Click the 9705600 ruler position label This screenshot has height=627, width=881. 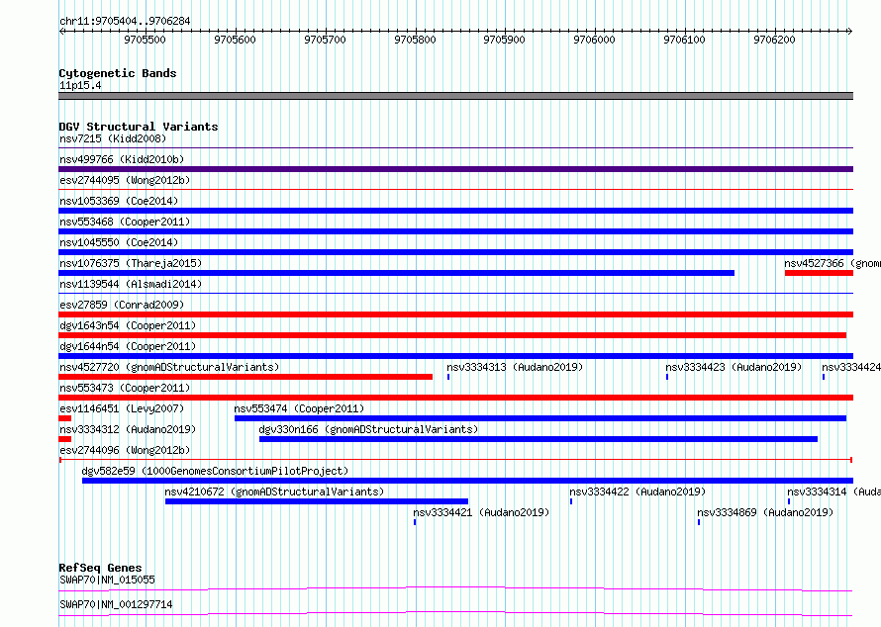click(x=235, y=40)
